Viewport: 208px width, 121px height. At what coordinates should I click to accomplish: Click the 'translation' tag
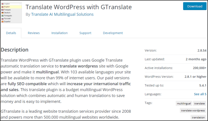point(198,117)
